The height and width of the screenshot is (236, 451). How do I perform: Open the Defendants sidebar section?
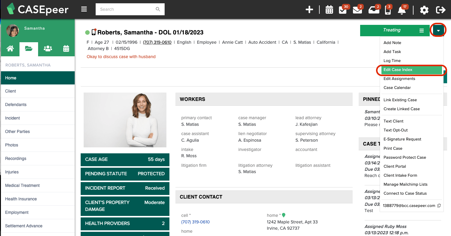[x=16, y=105]
